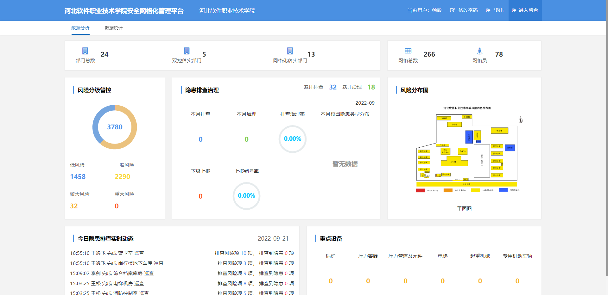This screenshot has width=608, height=295.
Task: Click the 双控落实部门 building icon
Action: coord(187,51)
